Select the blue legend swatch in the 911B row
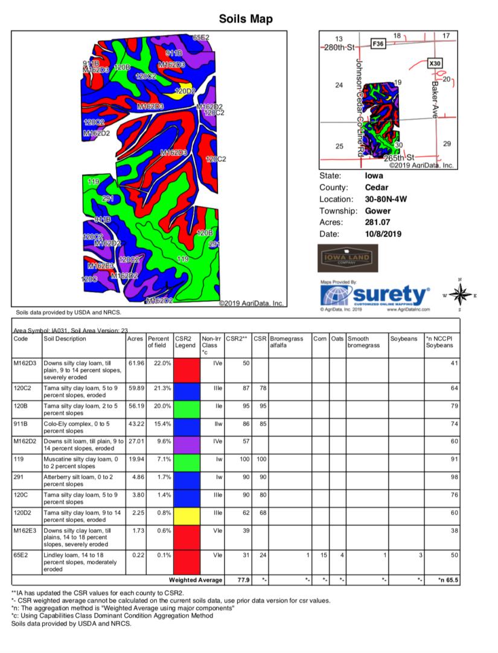This screenshot has width=498, height=653. (x=185, y=427)
